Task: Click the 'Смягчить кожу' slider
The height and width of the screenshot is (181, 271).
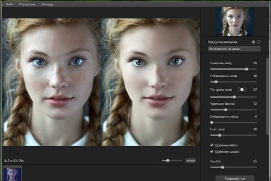Action: coord(246,69)
